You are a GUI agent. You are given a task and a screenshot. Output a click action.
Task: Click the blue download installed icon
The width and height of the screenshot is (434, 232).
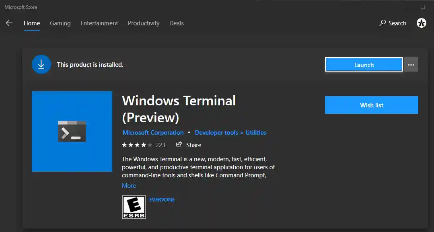click(41, 64)
